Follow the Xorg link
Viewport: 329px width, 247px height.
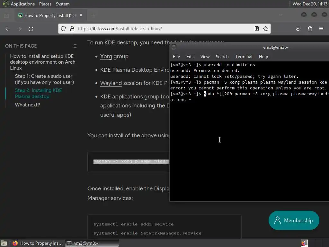[106, 57]
